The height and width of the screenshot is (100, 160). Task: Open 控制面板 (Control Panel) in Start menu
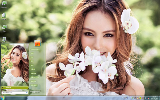coord(33,73)
